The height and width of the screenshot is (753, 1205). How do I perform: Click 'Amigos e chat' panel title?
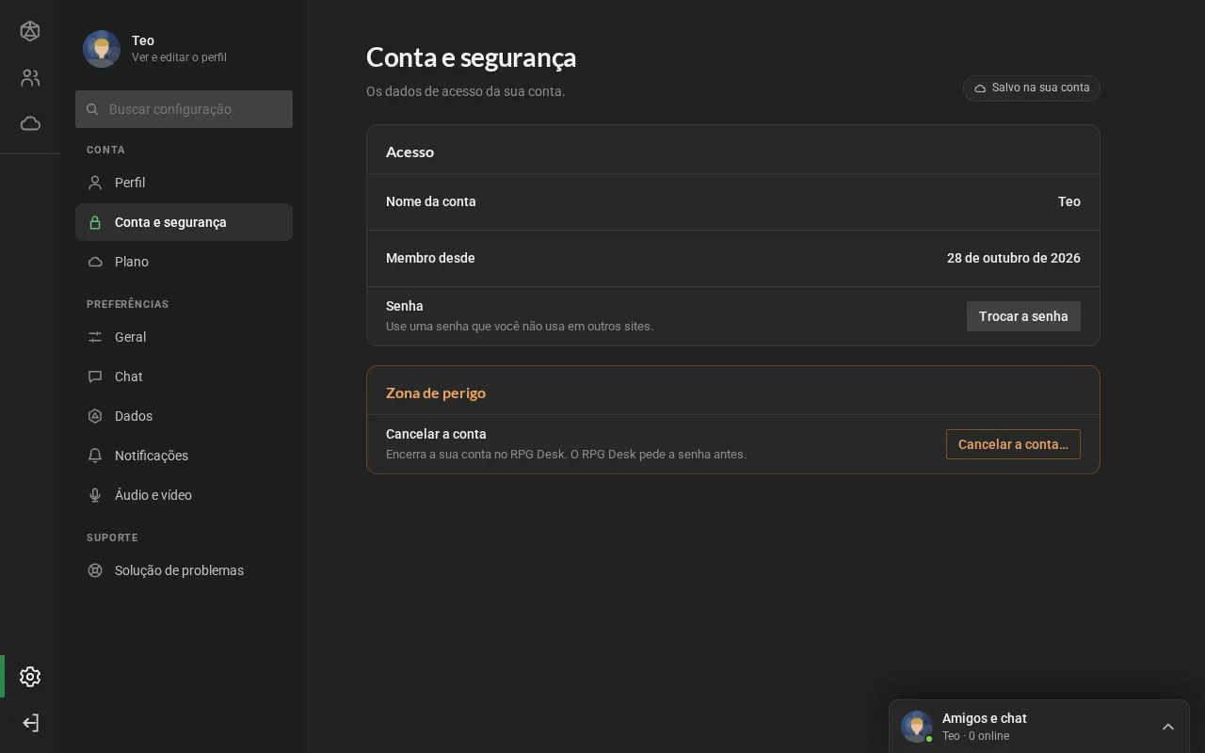click(985, 718)
